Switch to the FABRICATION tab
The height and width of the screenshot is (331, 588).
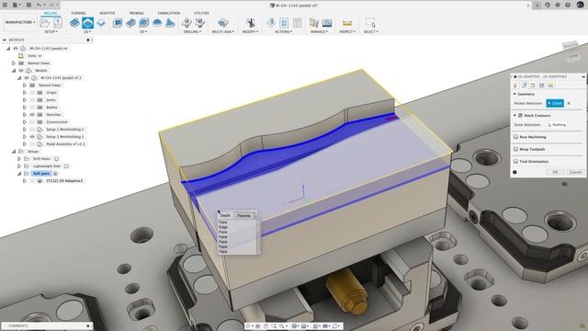pos(169,13)
